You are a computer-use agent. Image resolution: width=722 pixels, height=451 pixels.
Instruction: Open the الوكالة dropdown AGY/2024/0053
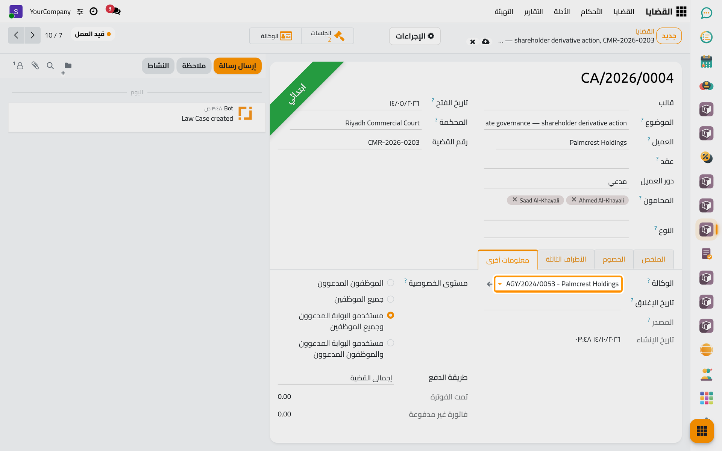coord(558,284)
